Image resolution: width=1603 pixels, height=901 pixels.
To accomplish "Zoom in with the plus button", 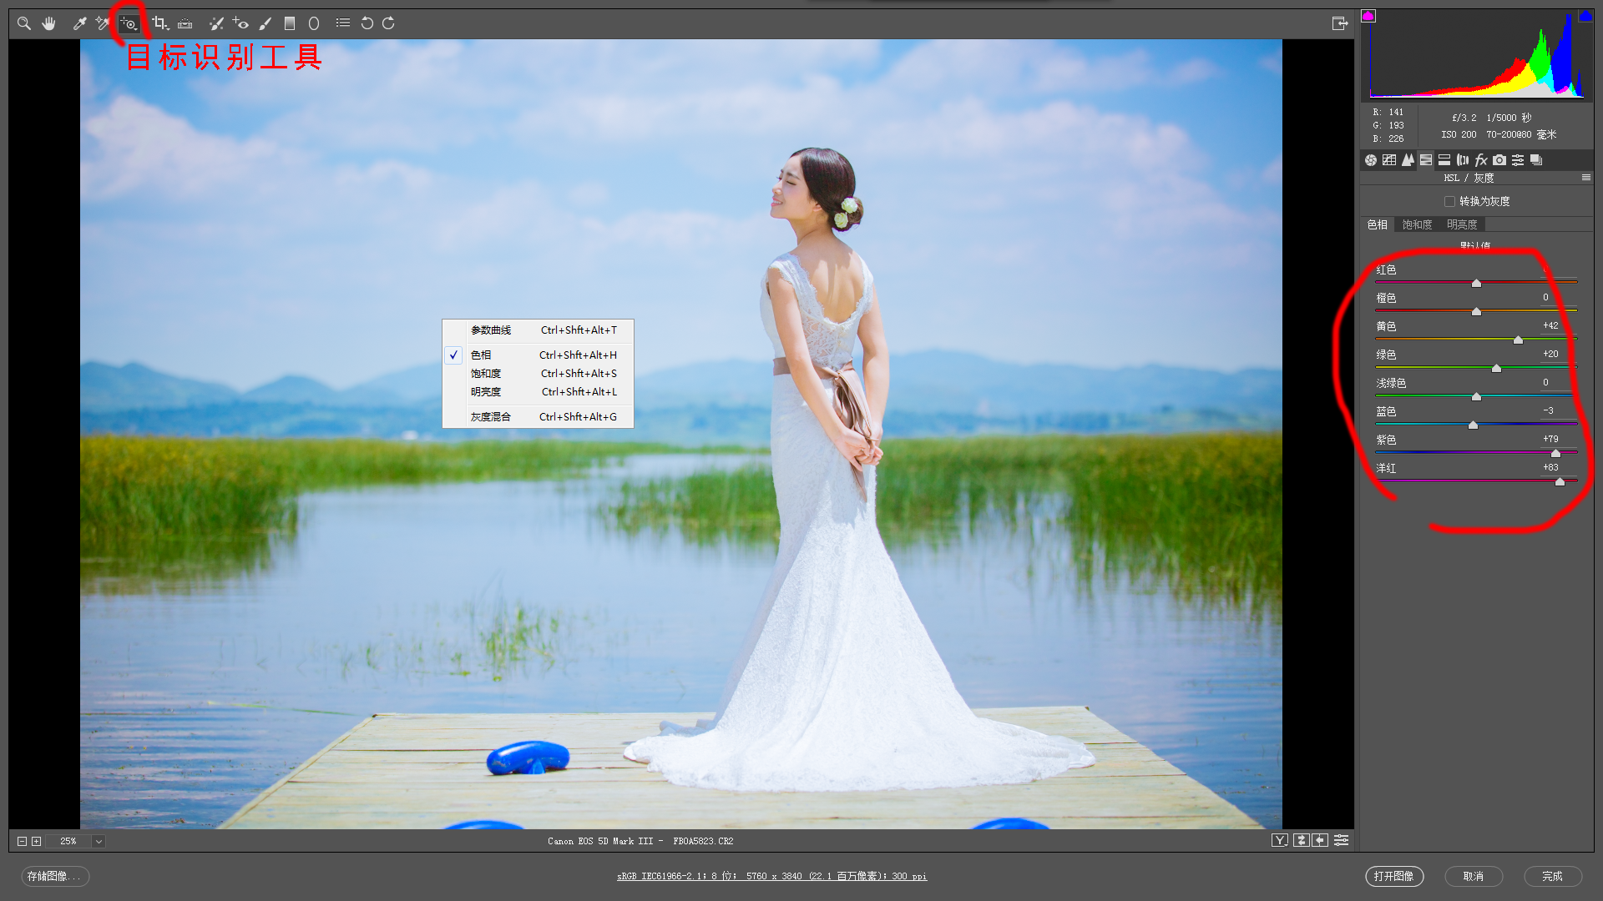I will pyautogui.click(x=36, y=842).
